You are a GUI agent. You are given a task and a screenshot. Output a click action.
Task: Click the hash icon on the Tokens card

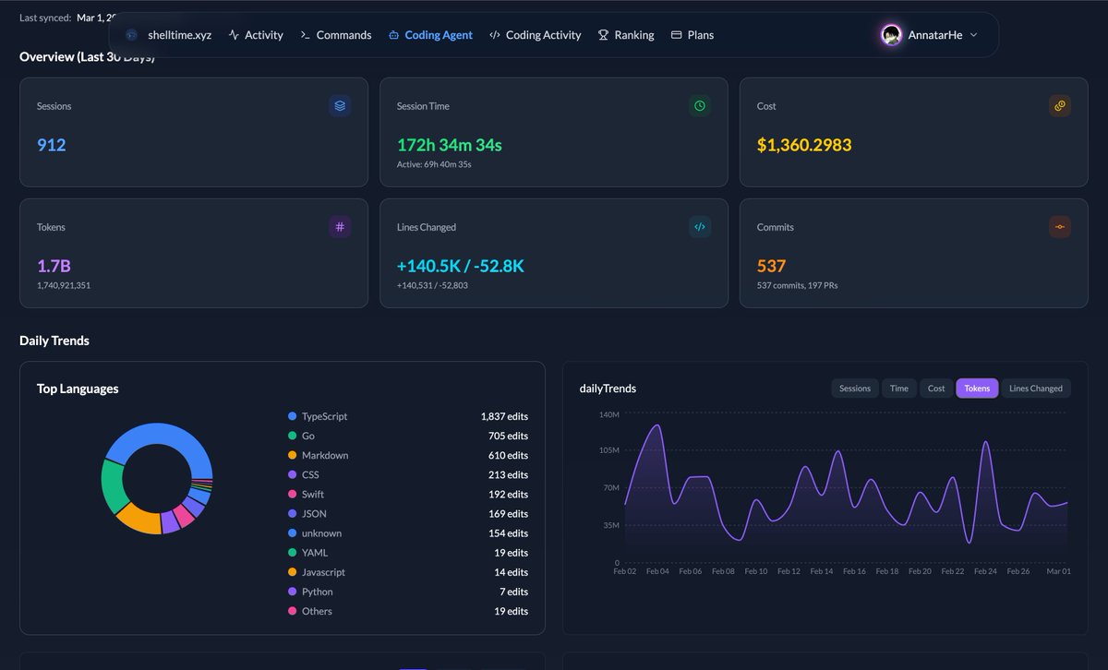click(339, 226)
